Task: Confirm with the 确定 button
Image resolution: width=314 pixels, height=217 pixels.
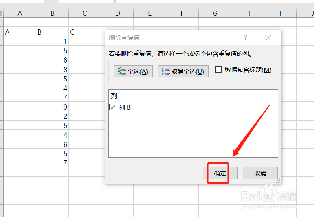Action: 220,173
